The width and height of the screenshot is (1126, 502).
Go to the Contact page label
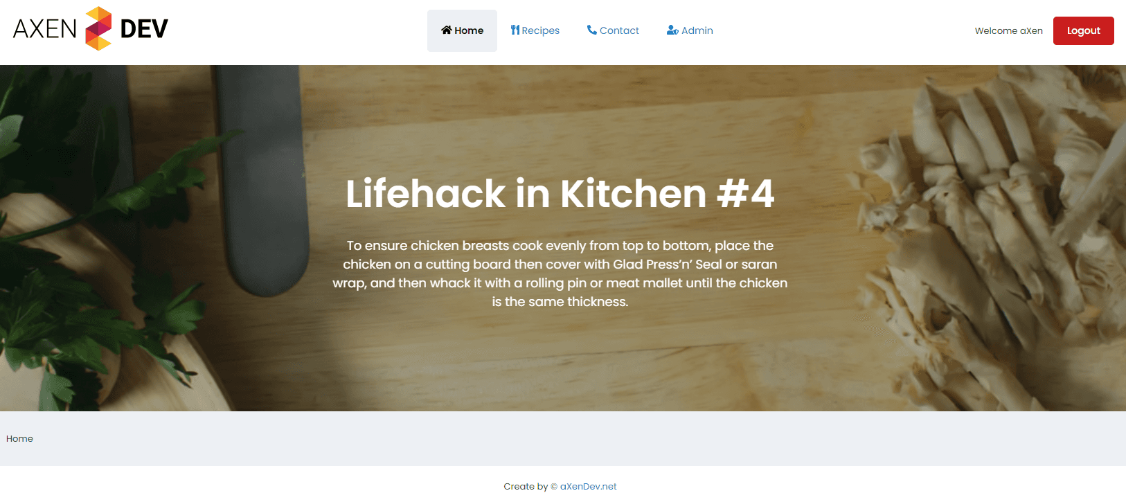click(x=619, y=30)
